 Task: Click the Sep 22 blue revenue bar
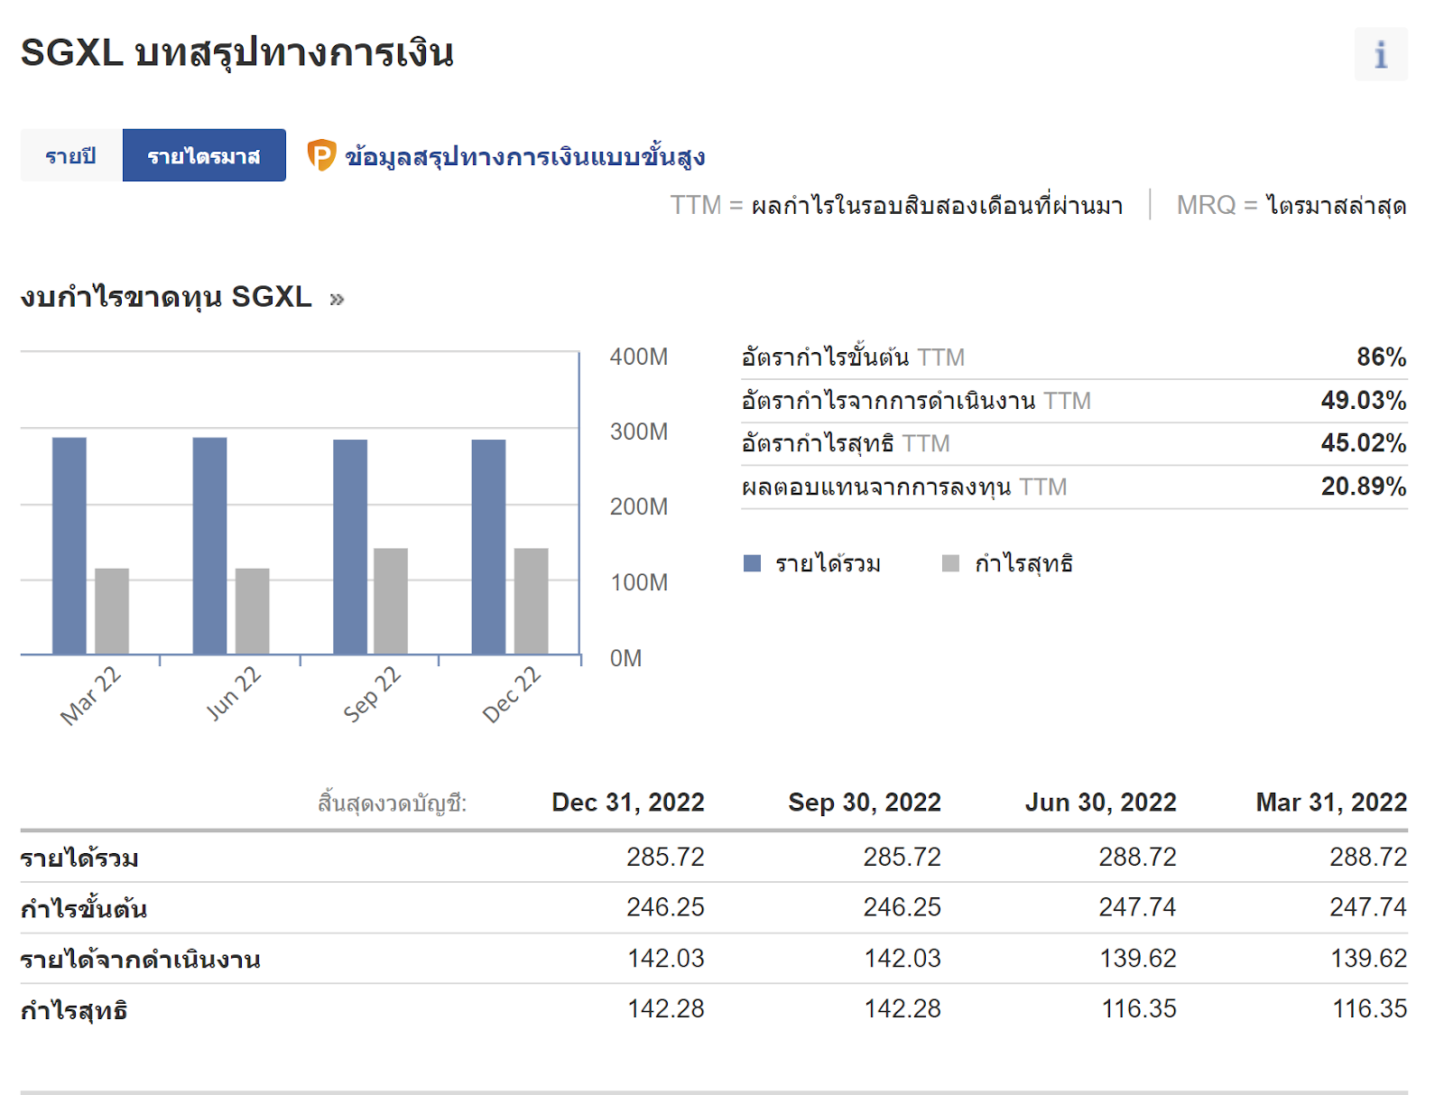point(350,546)
